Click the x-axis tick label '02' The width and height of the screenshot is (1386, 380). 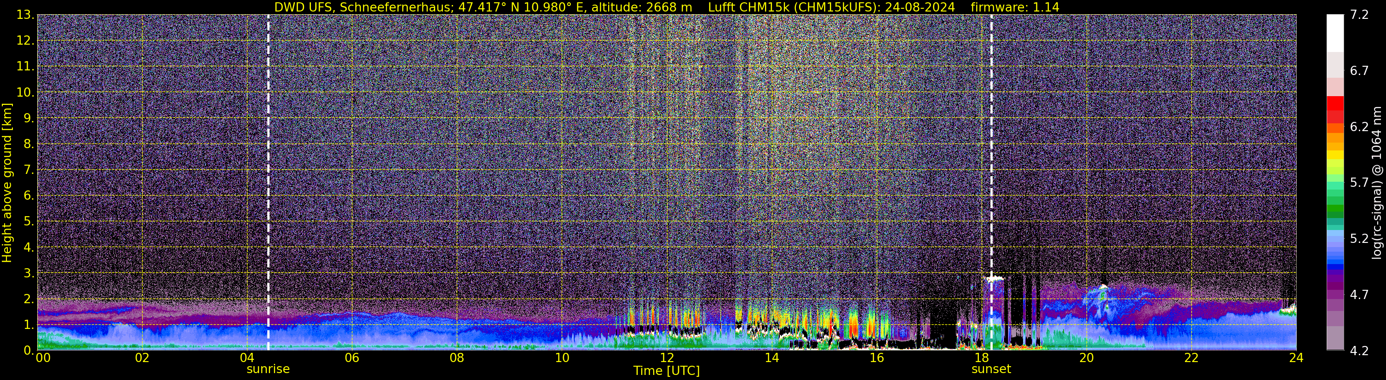(x=142, y=358)
